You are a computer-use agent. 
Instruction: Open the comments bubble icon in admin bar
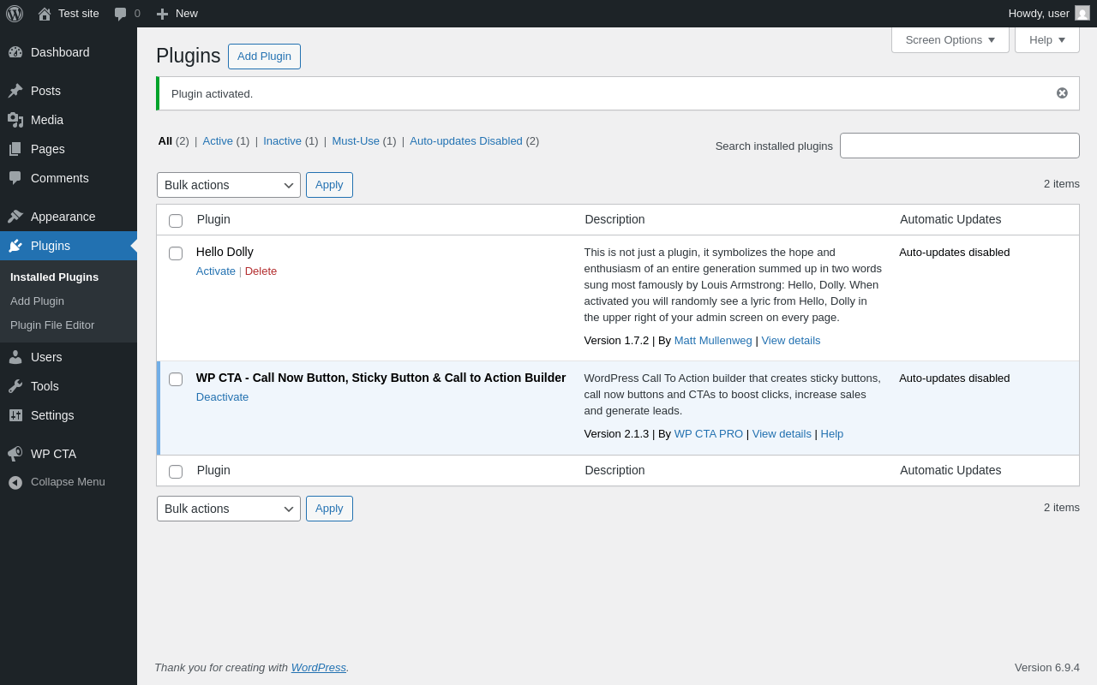pyautogui.click(x=121, y=14)
